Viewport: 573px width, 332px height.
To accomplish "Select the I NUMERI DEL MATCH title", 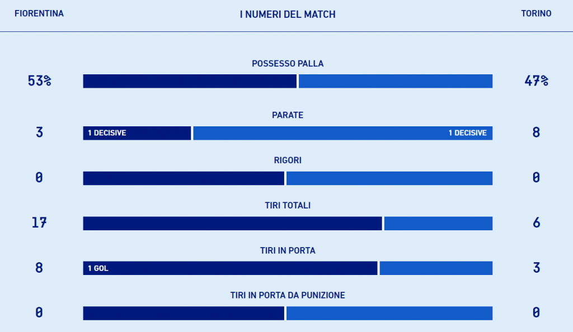I will click(x=288, y=15).
